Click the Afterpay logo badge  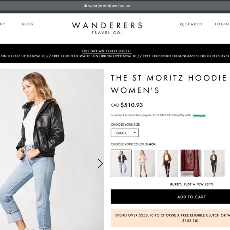pos(199,116)
